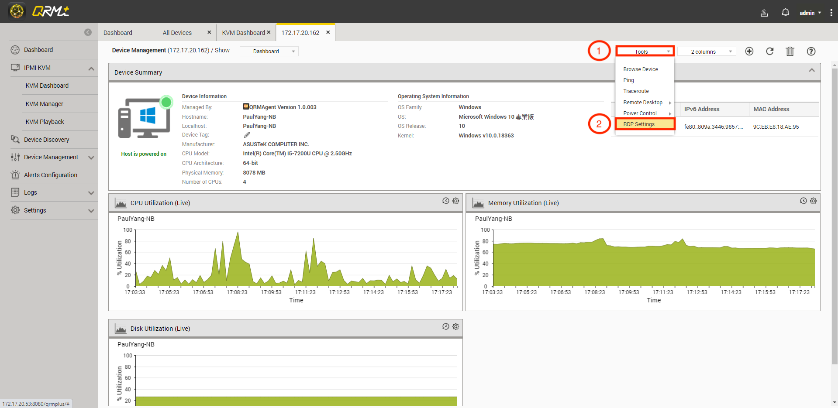Click the fe80::809a:3446:9857 IPv6 value
The height and width of the screenshot is (408, 838).
tap(714, 127)
